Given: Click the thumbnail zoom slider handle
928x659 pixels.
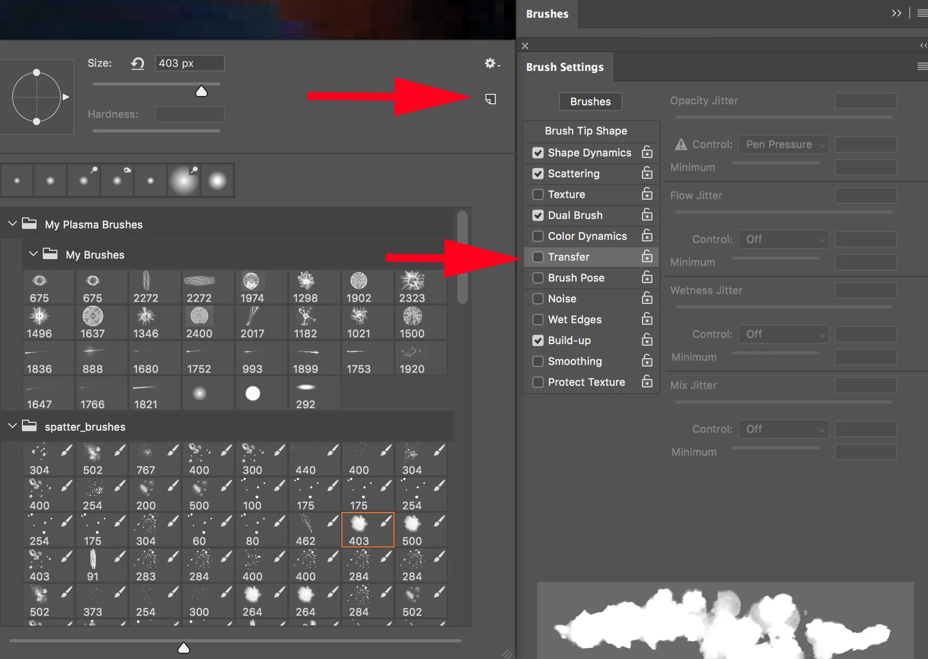Looking at the screenshot, I should pos(184,648).
